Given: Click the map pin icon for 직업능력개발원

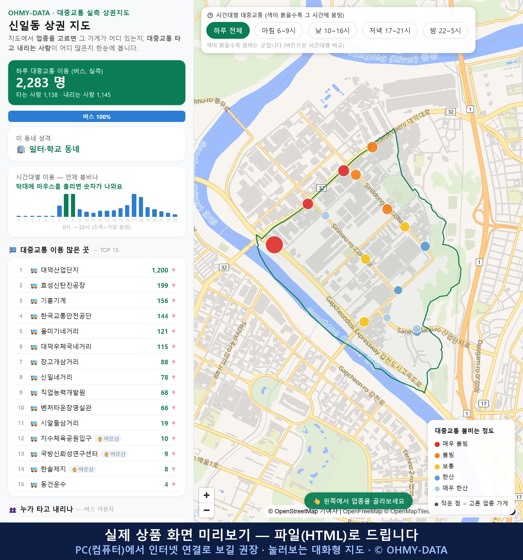Looking at the screenshot, I should (x=174, y=393).
